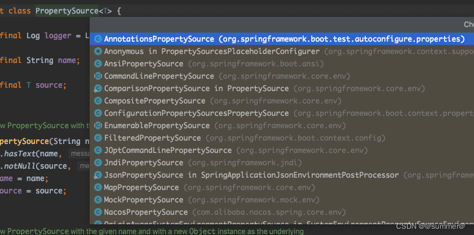
Task: Click 'String name;' field declaration
Action: [x=53, y=60]
